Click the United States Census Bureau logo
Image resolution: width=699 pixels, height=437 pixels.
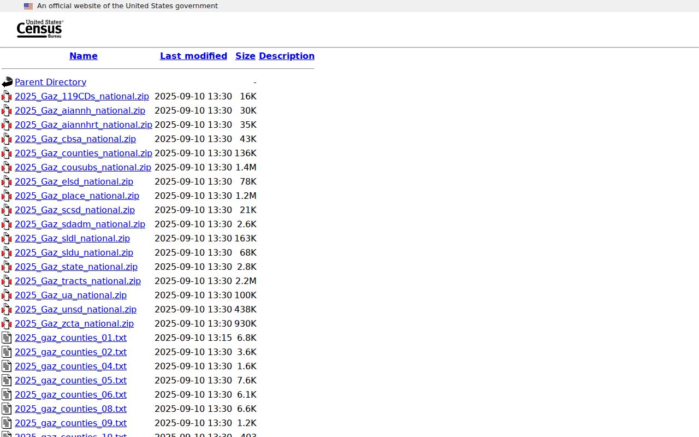coord(40,29)
